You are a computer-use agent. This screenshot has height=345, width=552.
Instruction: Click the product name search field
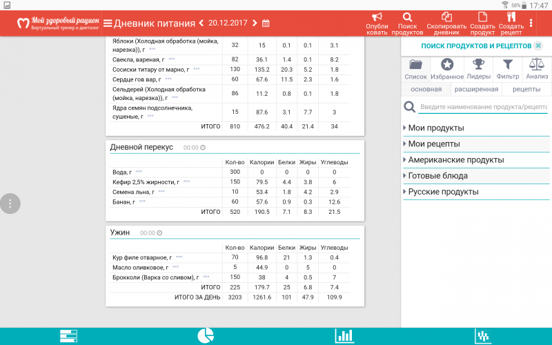(483, 107)
